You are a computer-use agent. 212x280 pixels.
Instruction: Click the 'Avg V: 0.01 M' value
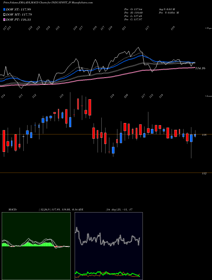click(167, 9)
